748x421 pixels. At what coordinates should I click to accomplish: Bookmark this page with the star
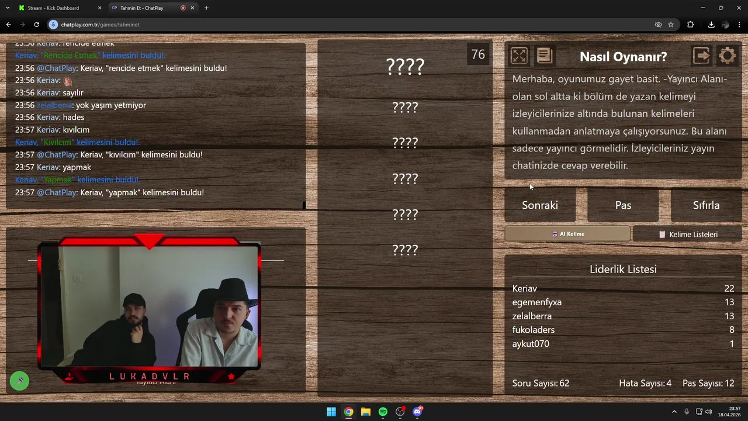pos(671,25)
